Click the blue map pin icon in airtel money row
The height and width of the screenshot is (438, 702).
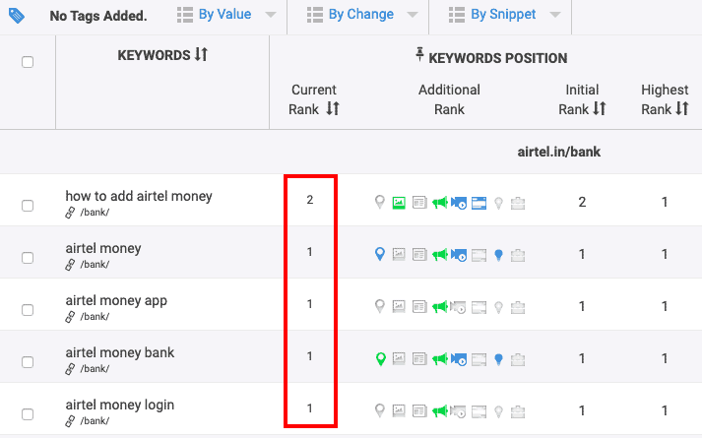[380, 254]
